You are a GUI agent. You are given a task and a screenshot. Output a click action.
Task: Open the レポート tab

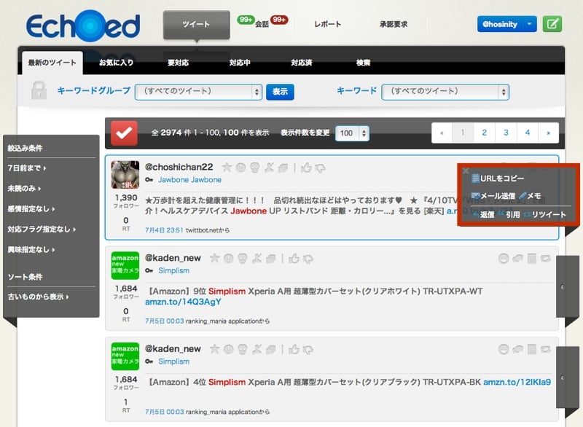pos(327,24)
